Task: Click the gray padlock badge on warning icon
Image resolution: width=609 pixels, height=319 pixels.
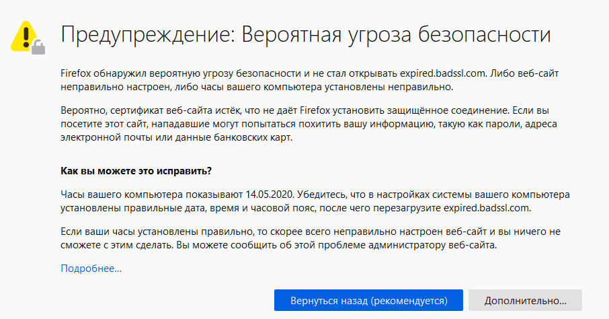Action: point(38,47)
